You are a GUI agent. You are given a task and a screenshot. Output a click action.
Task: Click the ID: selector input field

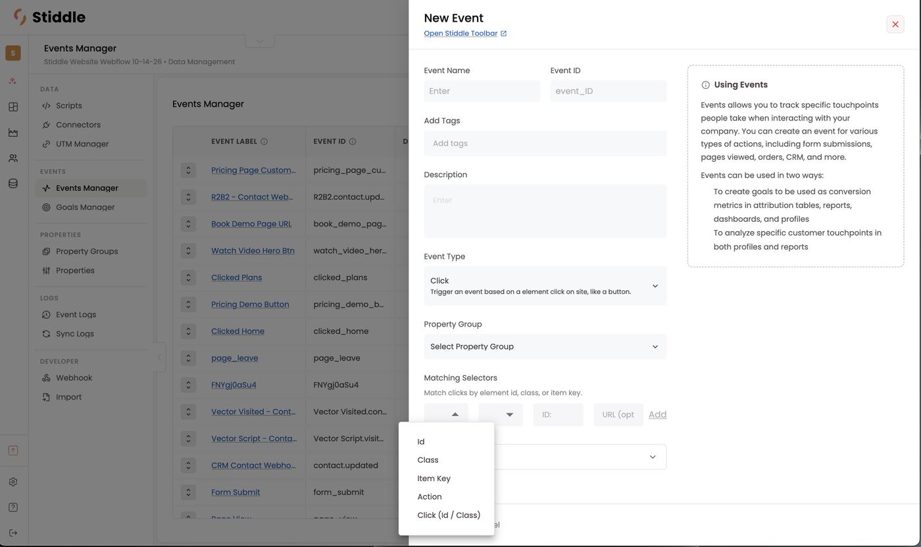coord(559,415)
